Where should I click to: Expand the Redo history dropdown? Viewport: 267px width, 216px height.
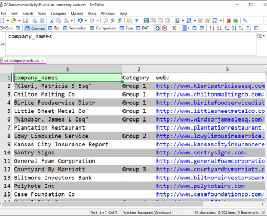point(98,21)
